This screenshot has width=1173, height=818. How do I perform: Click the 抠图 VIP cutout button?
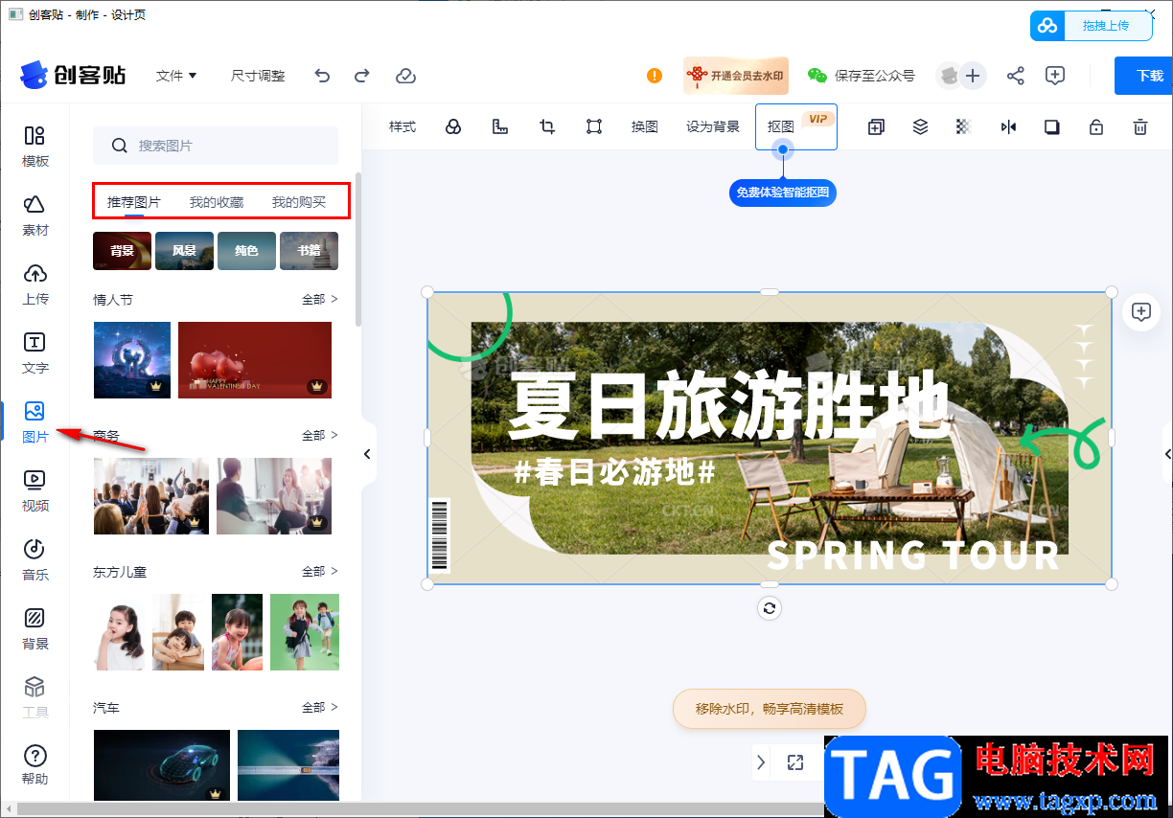[796, 126]
